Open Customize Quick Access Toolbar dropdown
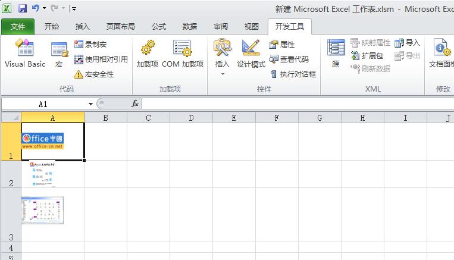454x260 pixels. coord(74,9)
